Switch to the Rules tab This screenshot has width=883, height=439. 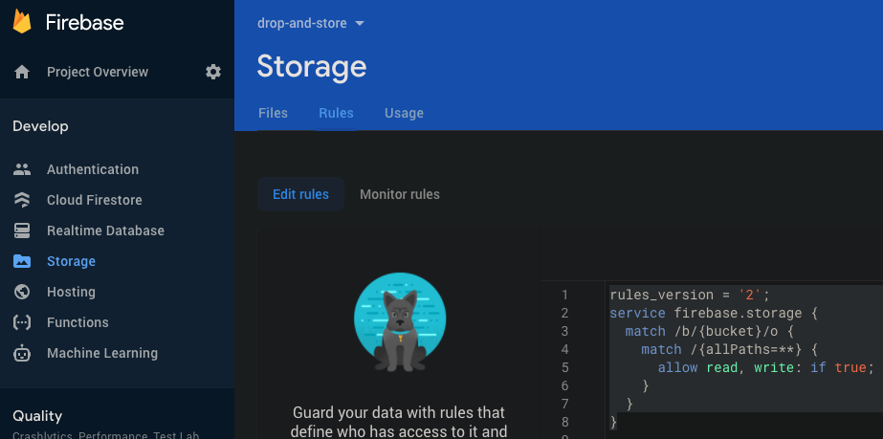(336, 113)
